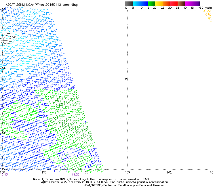
Task: Click the 'NOAA/NESDIS/Center for Satellite Applications and Research' credit
Action: tap(124, 185)
